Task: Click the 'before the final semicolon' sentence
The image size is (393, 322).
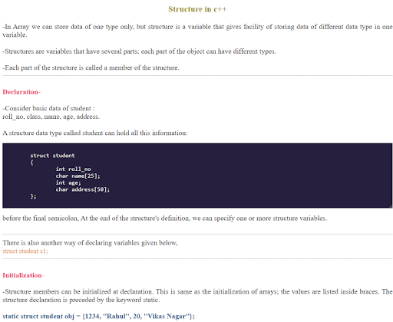Action: [165, 219]
